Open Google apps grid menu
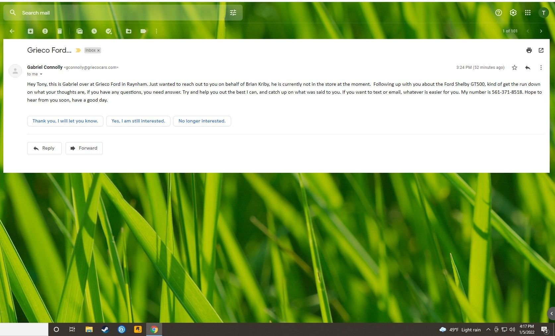This screenshot has width=555, height=336. point(528,13)
